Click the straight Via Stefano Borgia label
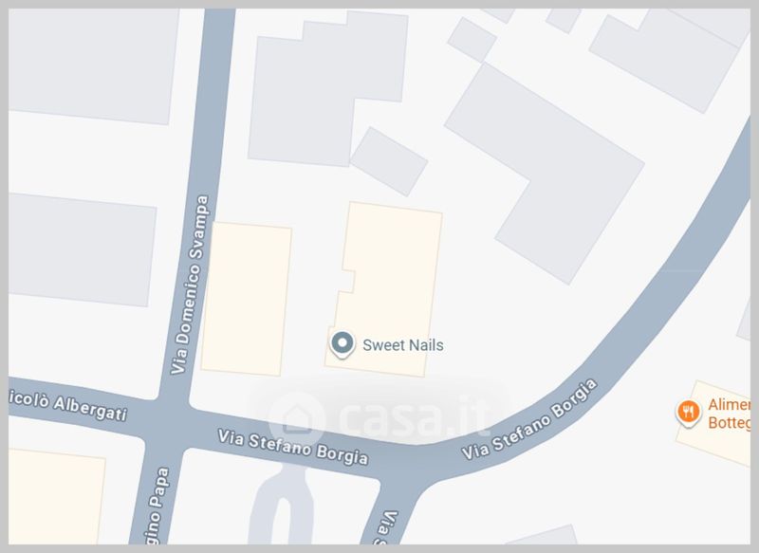This screenshot has width=759, height=553. pyautogui.click(x=293, y=447)
